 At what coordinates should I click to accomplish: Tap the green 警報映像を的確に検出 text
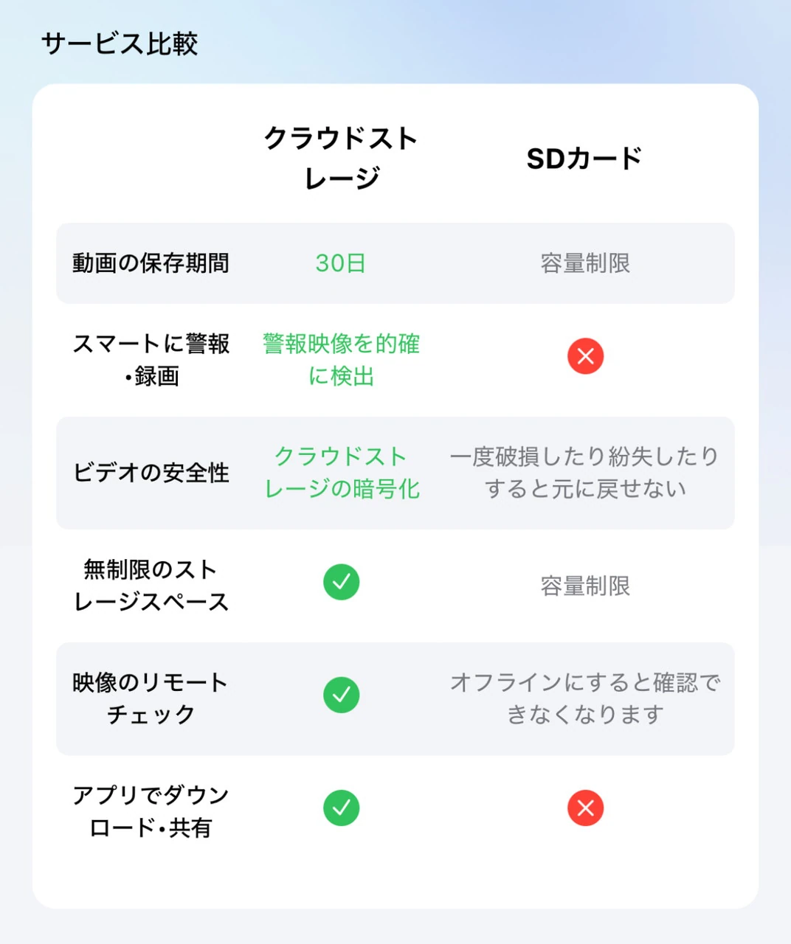point(341,359)
